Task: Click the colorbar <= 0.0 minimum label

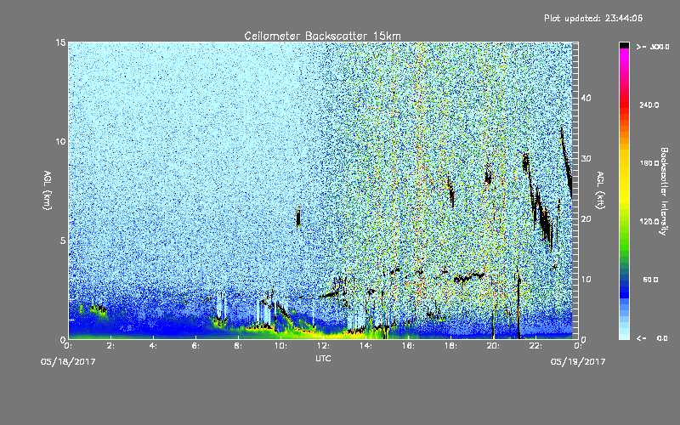Action: coord(653,338)
